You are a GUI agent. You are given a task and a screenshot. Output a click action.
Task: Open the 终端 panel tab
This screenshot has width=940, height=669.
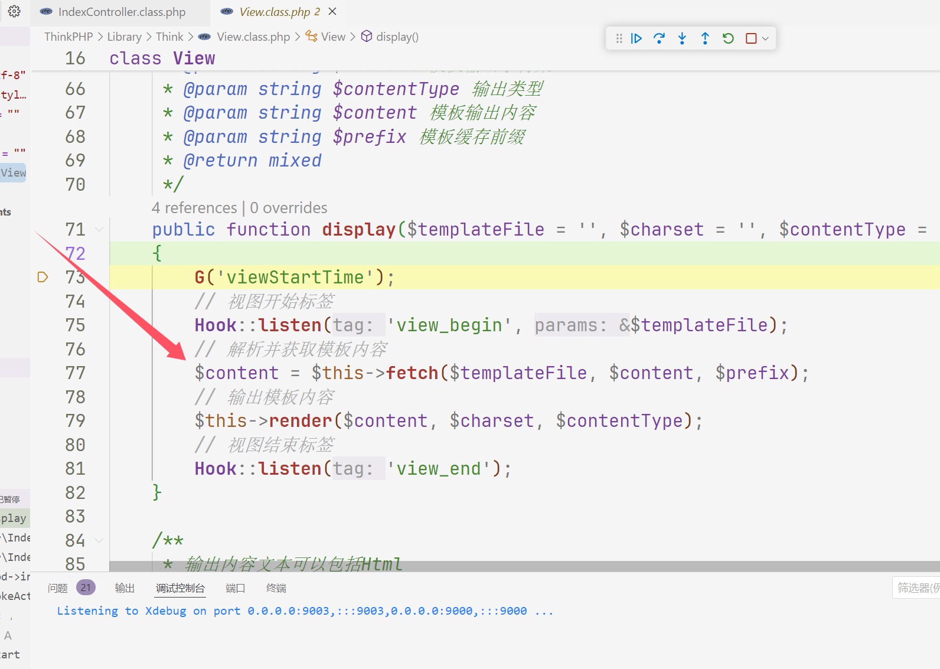[276, 588]
